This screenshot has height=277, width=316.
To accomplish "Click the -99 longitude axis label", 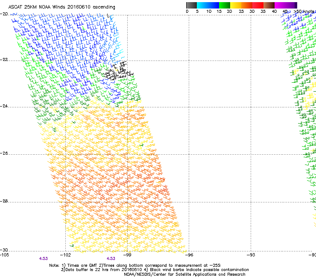I will tap(127, 255).
